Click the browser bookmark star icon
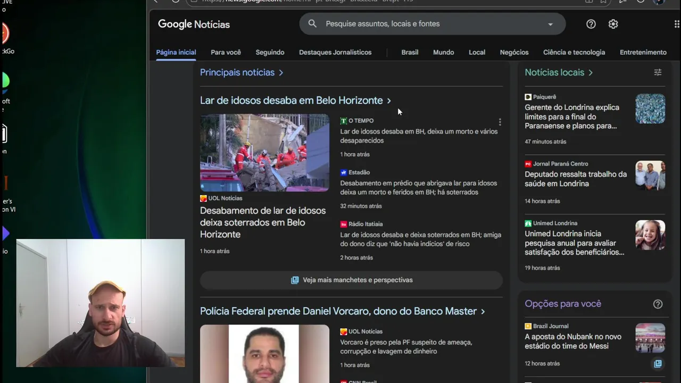 tap(603, 1)
